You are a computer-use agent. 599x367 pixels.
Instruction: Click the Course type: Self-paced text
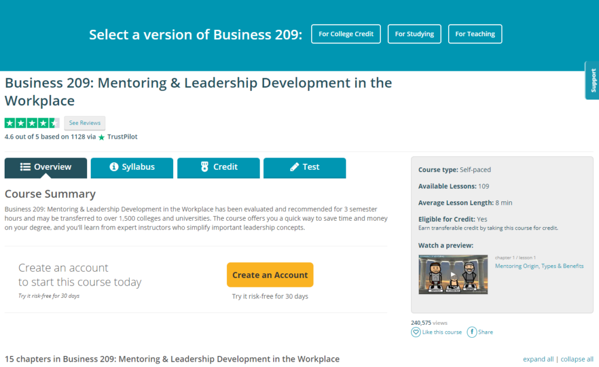tap(455, 170)
